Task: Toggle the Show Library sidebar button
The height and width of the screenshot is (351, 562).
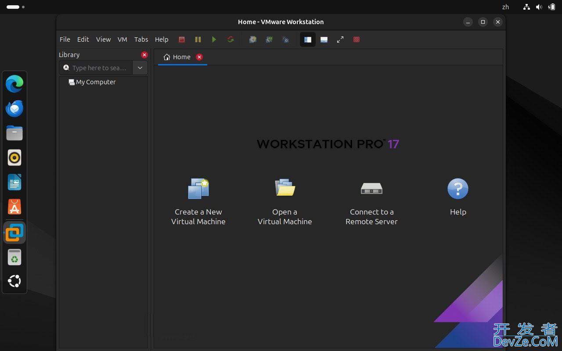Action: (x=308, y=39)
